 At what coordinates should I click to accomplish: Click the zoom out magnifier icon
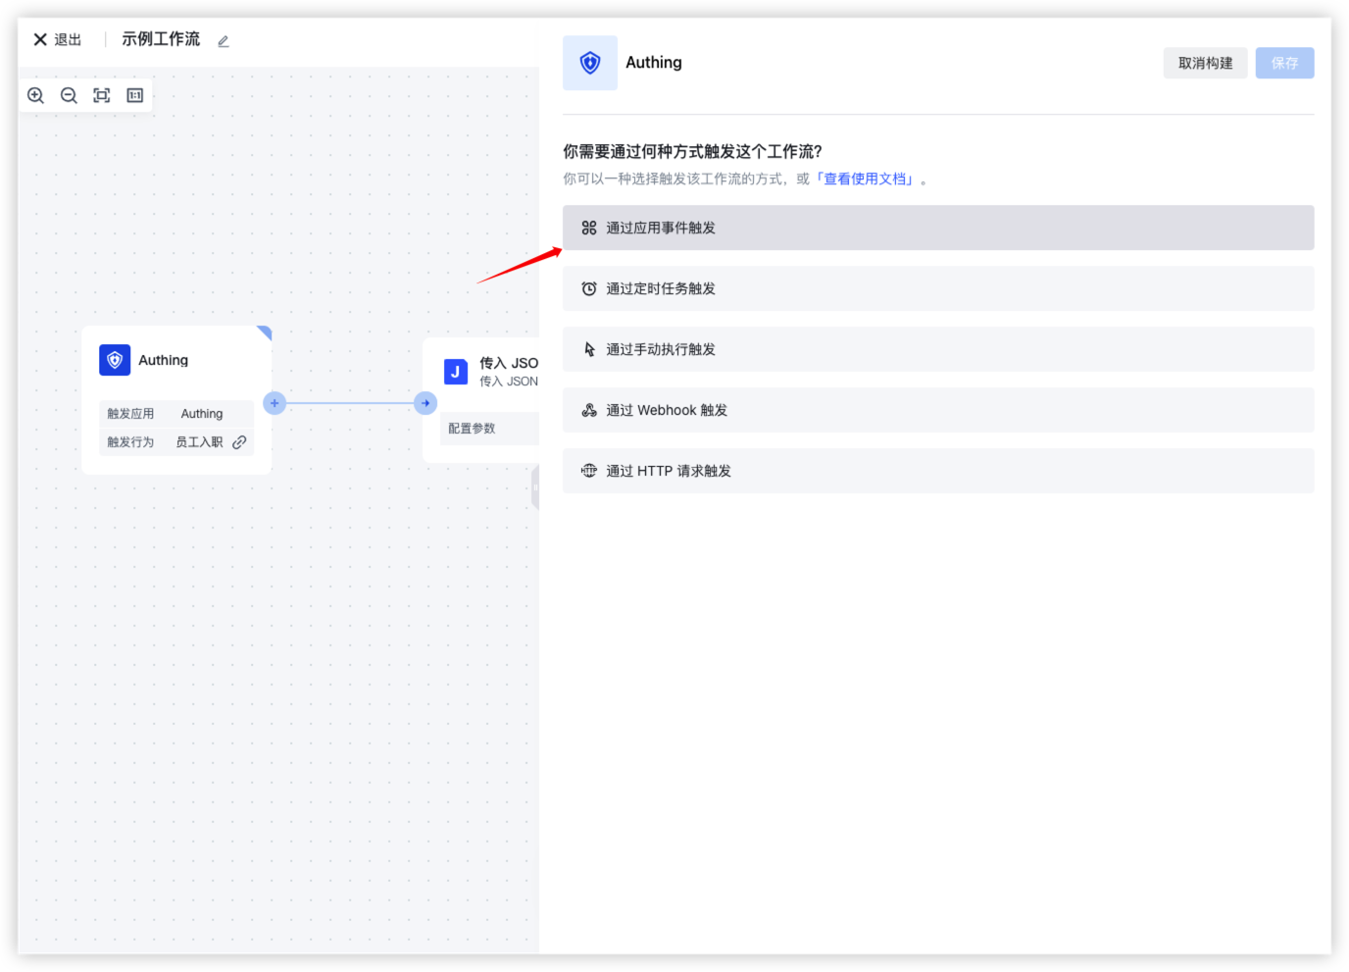(69, 95)
